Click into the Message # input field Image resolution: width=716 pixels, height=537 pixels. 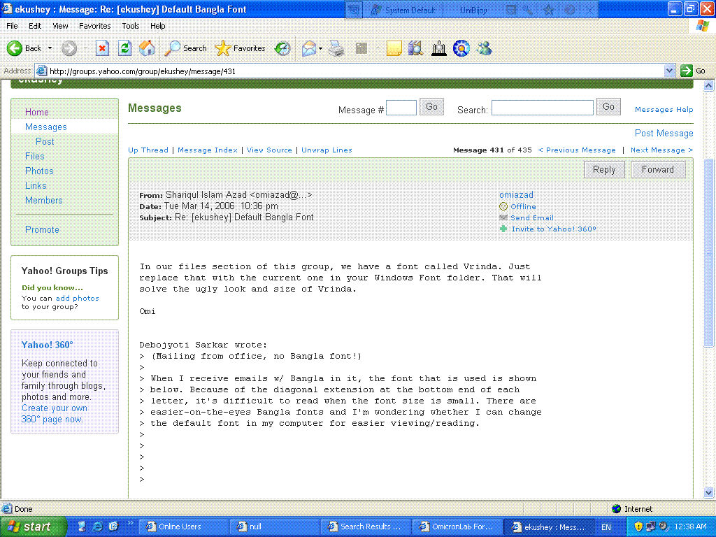click(x=401, y=108)
